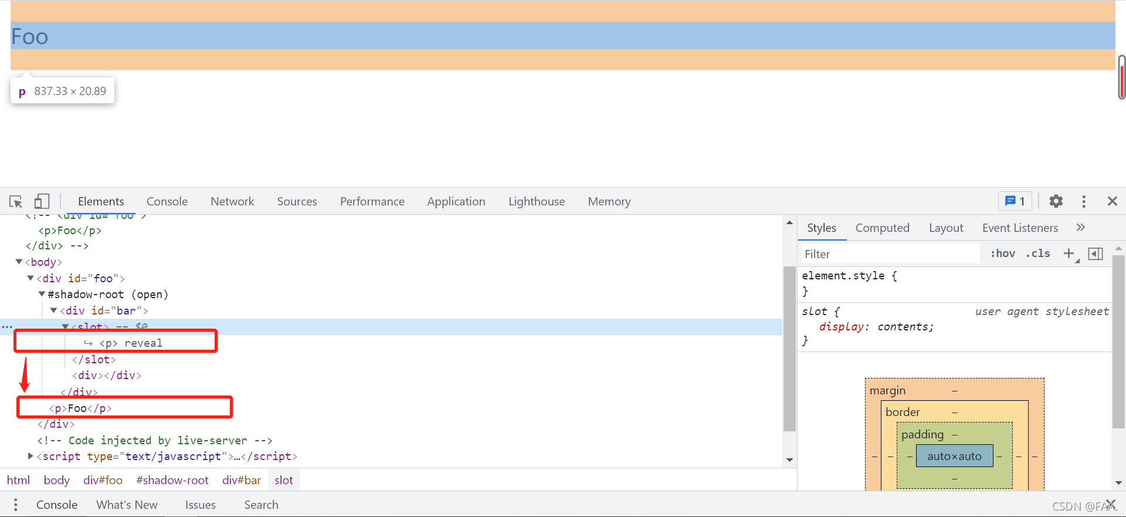Click #shadow-root in the breadcrumb bar
Image resolution: width=1126 pixels, height=517 pixels.
pyautogui.click(x=172, y=480)
